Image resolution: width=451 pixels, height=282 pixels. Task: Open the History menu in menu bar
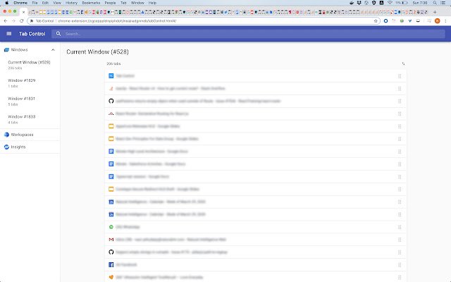click(71, 3)
